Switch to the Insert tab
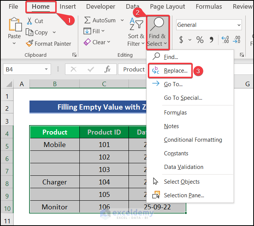 (x=68, y=6)
